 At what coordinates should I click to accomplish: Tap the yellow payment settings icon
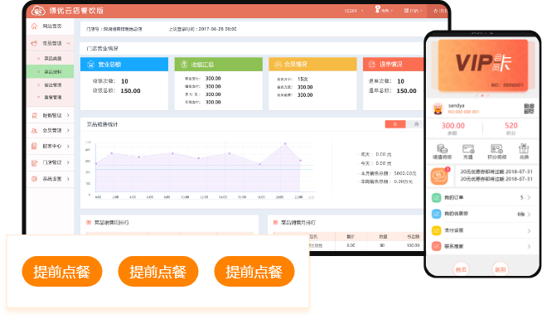pos(436,230)
